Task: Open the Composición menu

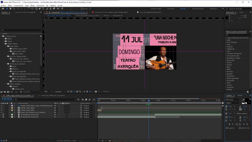Action: click(18, 5)
